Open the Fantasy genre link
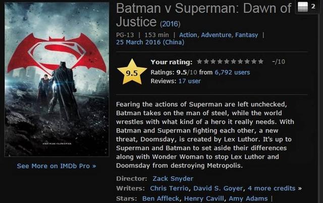This screenshot has height=203, width=323. (247, 35)
